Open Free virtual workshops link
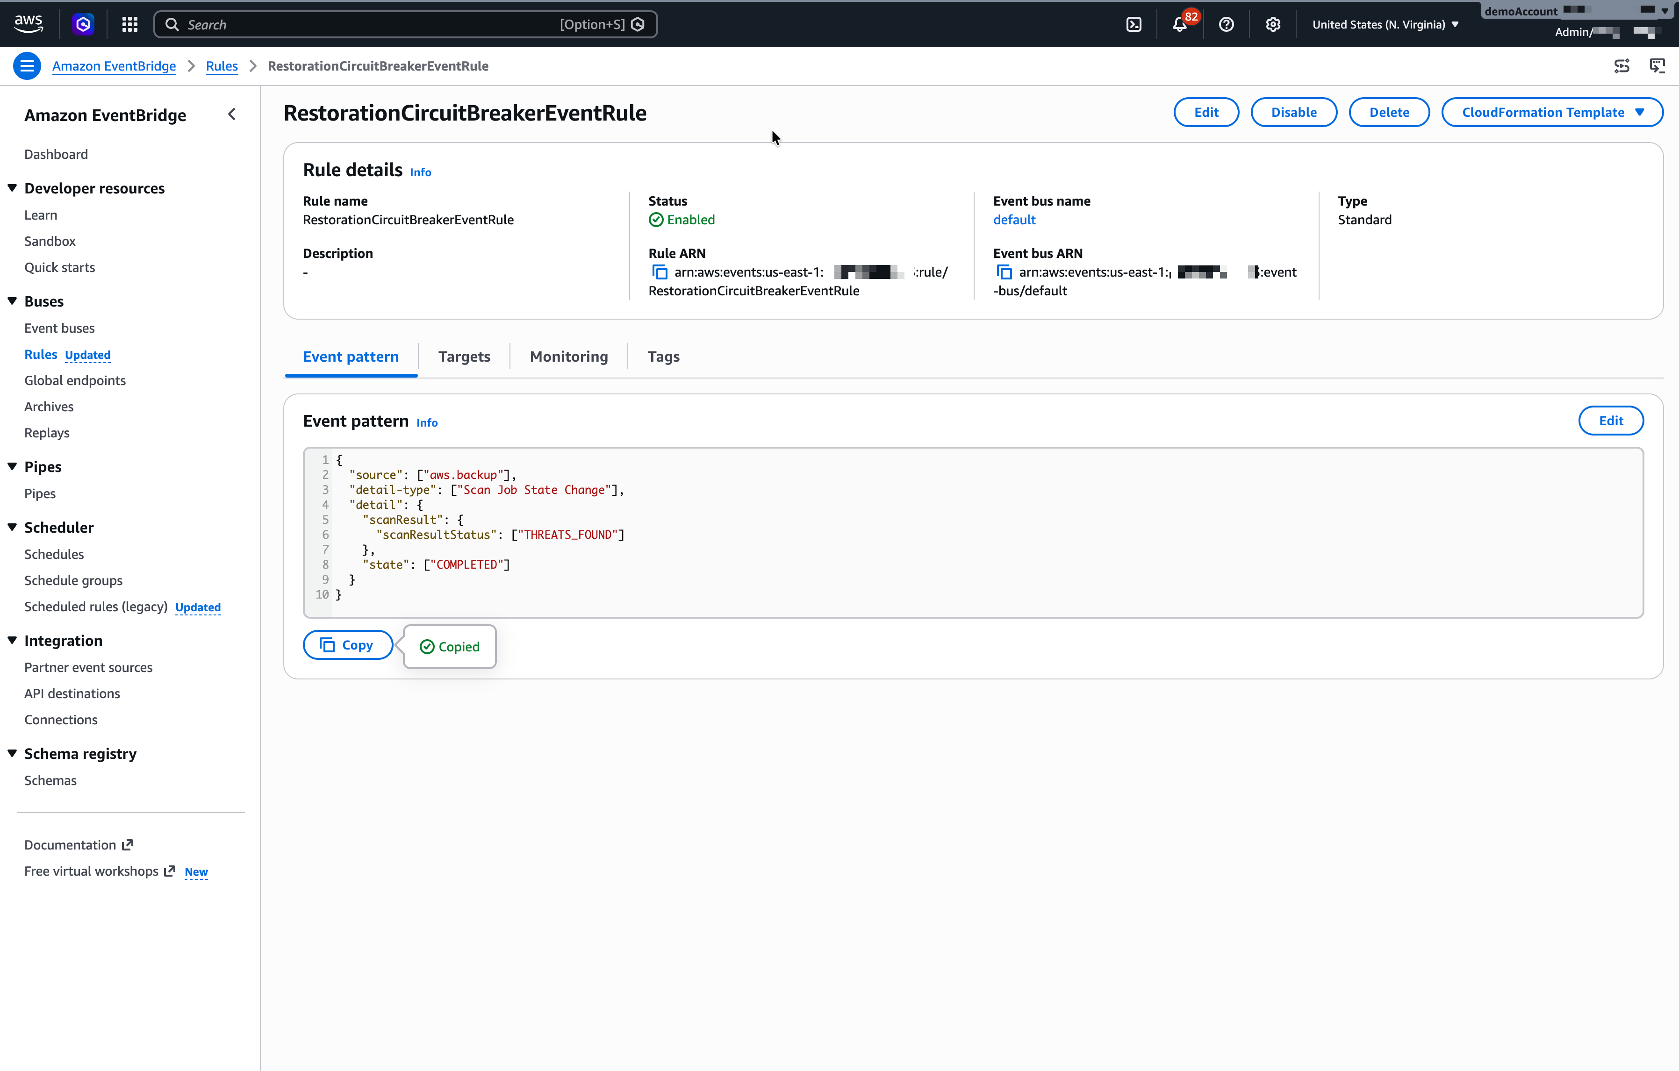The height and width of the screenshot is (1071, 1679). [x=91, y=872]
